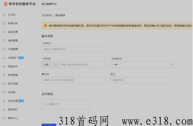Open the +86 country code dropdown
The width and height of the screenshot is (193, 126).
tap(50, 65)
